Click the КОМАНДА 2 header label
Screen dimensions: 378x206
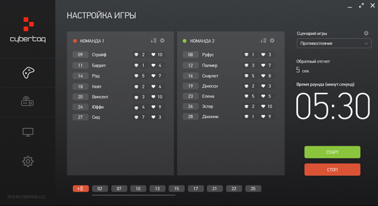click(x=202, y=41)
